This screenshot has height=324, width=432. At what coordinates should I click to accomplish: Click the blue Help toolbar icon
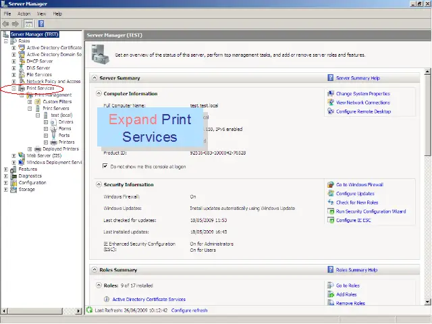click(x=41, y=24)
